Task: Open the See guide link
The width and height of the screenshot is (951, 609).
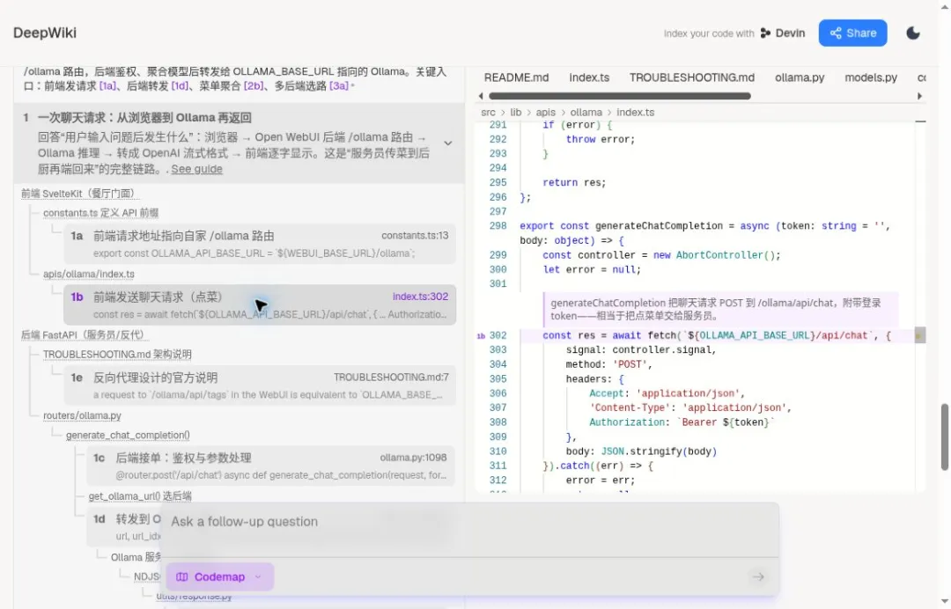Action: coord(196,169)
